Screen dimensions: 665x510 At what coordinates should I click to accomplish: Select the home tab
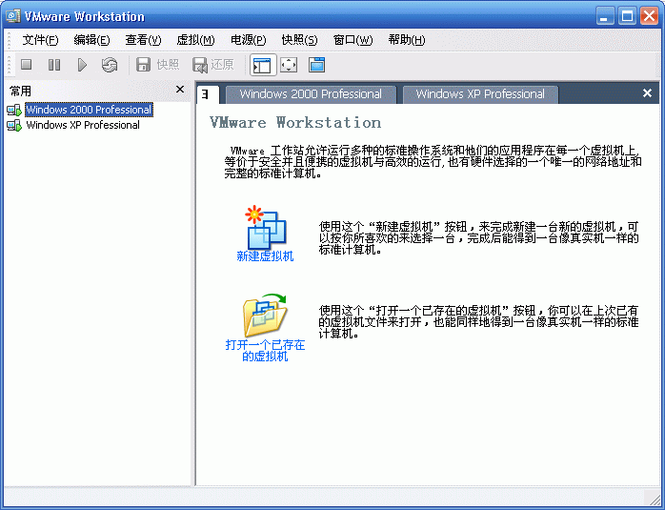click(208, 94)
